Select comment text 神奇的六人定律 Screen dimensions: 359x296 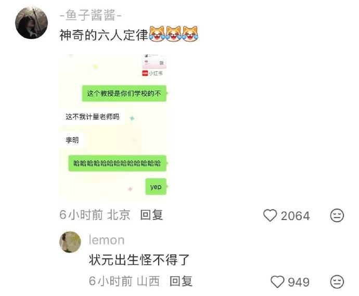point(104,35)
